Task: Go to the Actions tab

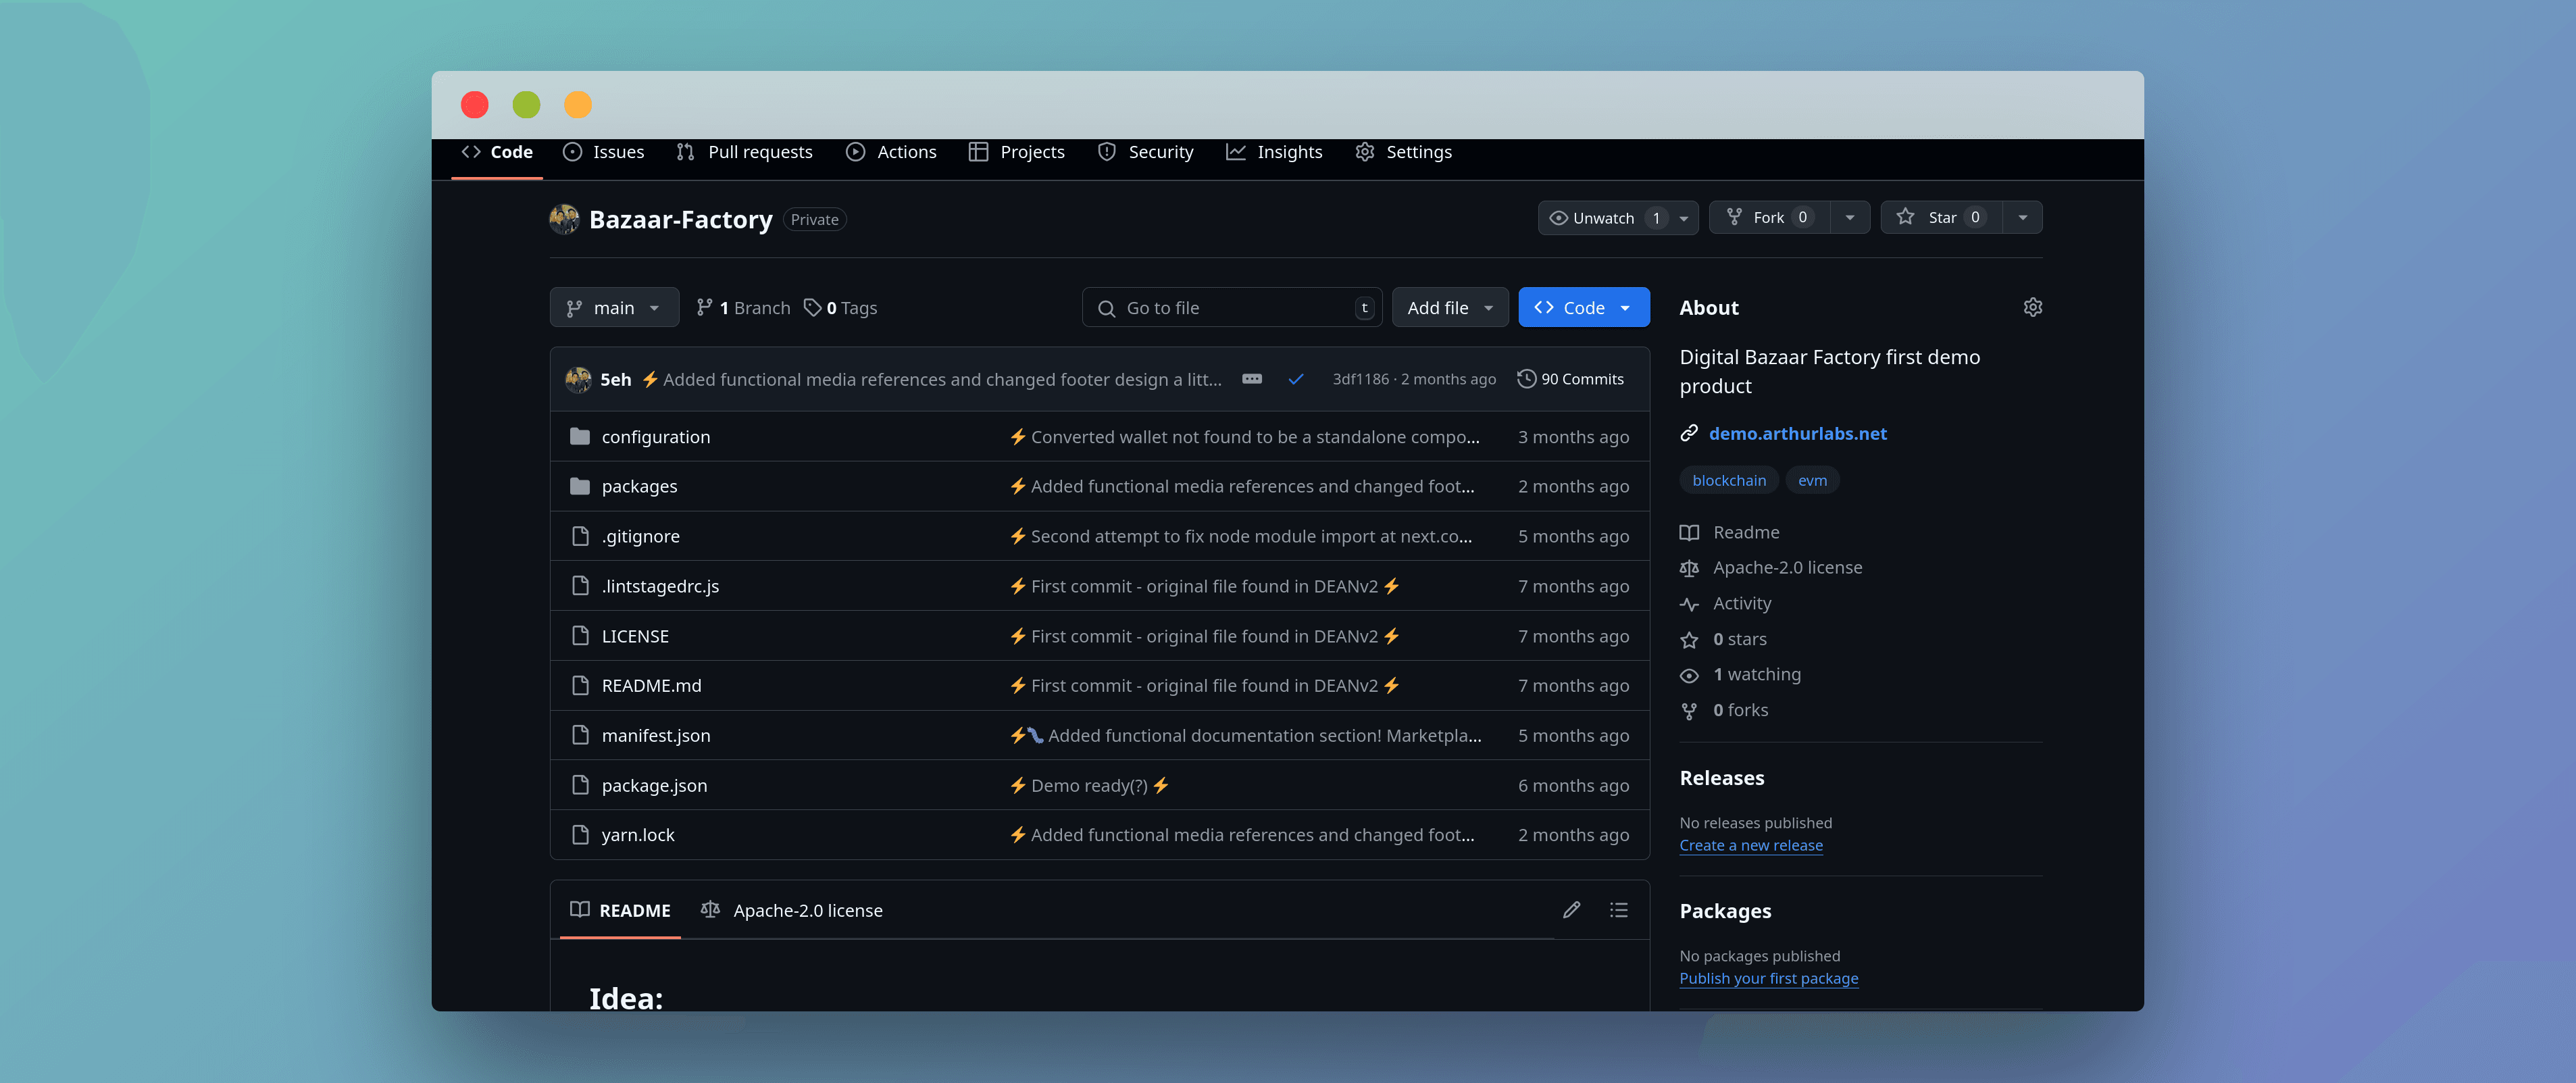Action: pyautogui.click(x=891, y=152)
